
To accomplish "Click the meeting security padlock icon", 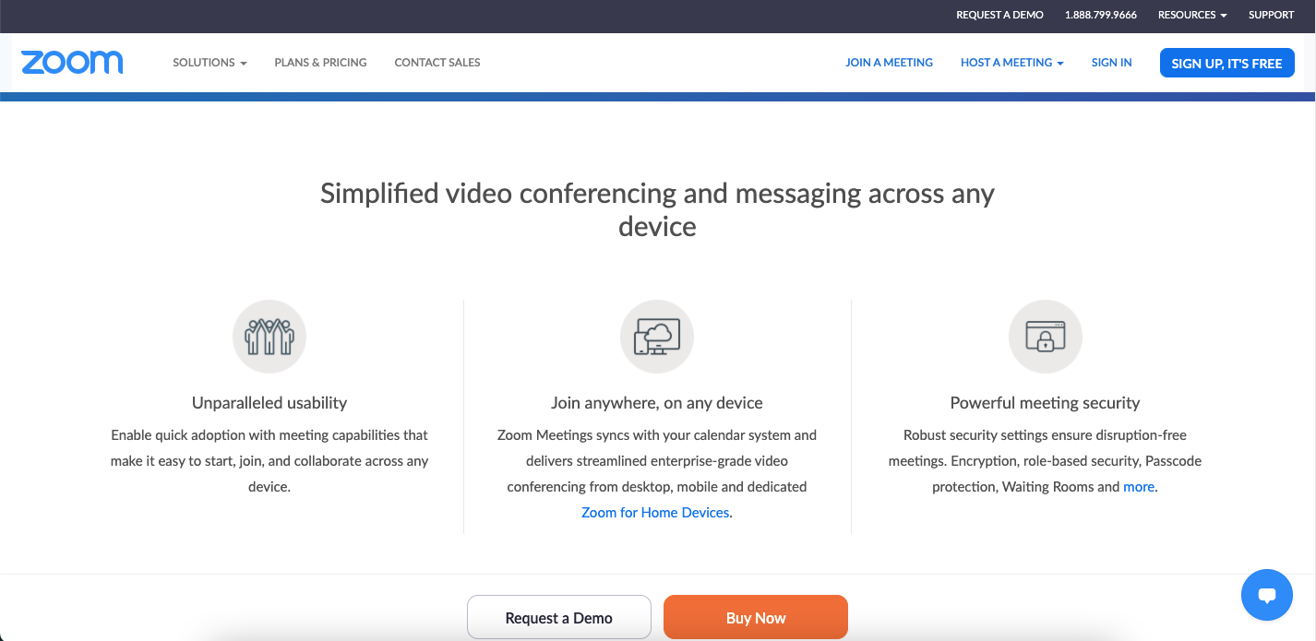I will click(1045, 336).
